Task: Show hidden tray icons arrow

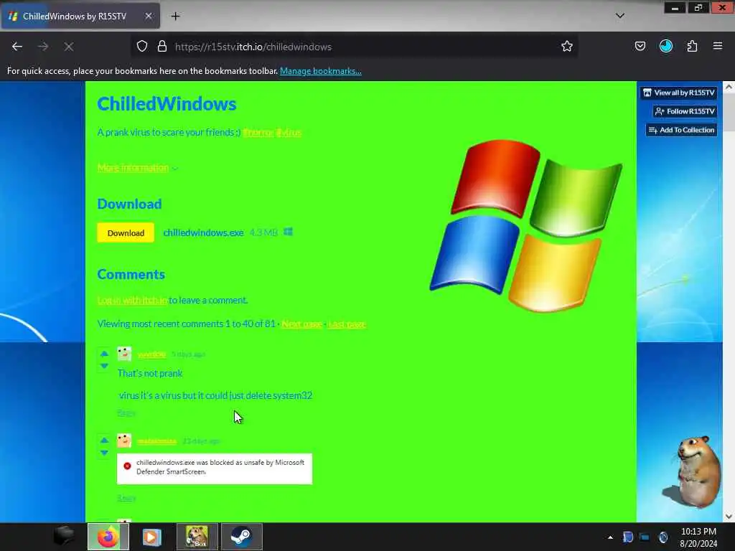Action: coord(610,537)
